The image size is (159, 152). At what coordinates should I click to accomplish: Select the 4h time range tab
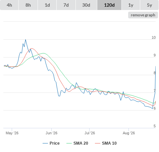pos(9,5)
